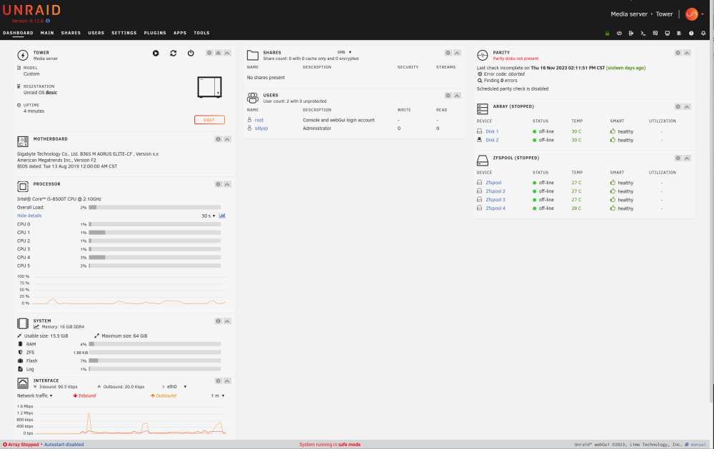
Task: Collapse the Motherboard panel
Action: (227, 139)
